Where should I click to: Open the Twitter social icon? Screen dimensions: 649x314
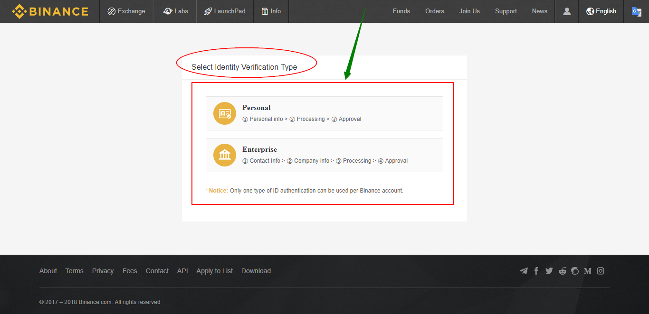[x=549, y=271]
